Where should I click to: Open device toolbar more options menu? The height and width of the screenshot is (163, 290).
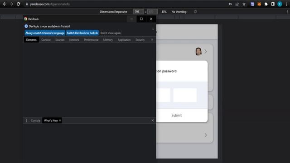pyautogui.click(x=287, y=12)
